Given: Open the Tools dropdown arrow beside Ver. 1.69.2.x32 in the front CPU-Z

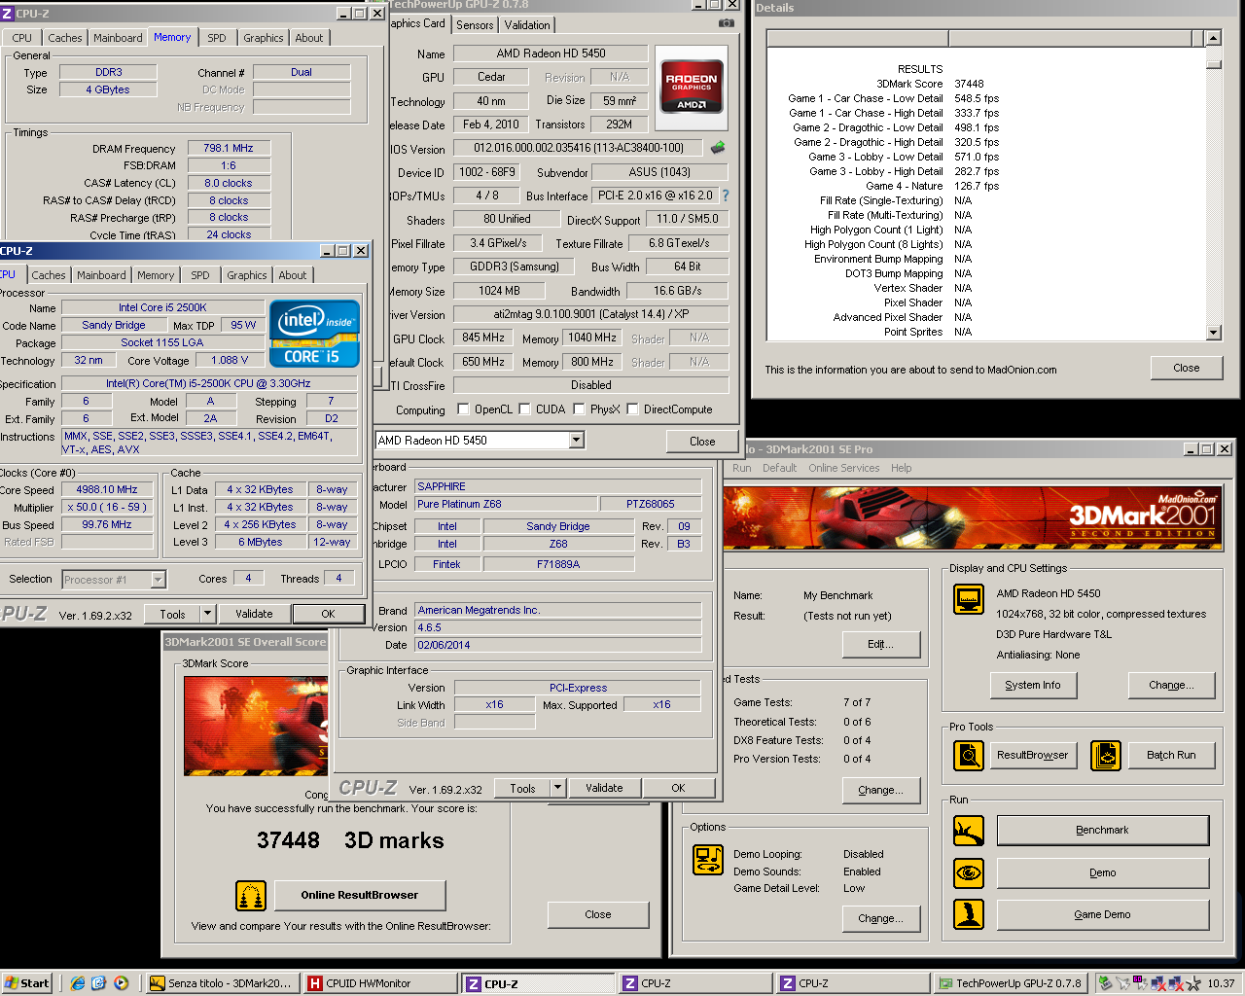Looking at the screenshot, I should (207, 614).
